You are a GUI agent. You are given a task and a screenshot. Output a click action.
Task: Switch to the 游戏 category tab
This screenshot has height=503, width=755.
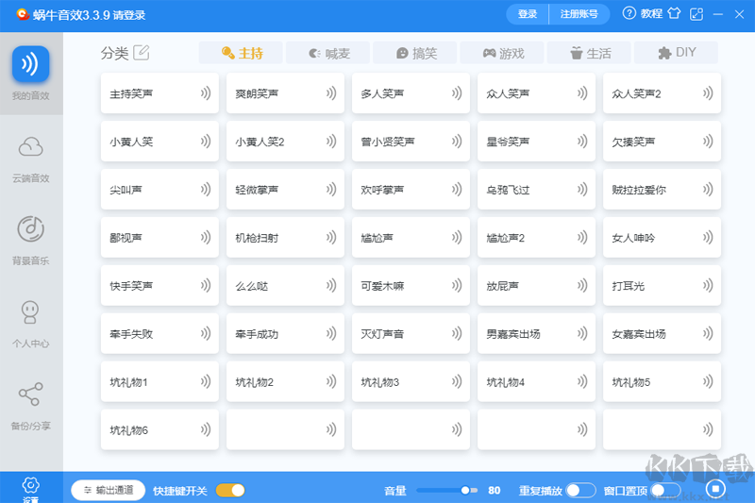pos(502,53)
